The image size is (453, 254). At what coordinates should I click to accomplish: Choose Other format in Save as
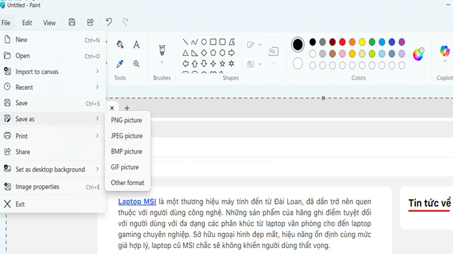pos(127,182)
